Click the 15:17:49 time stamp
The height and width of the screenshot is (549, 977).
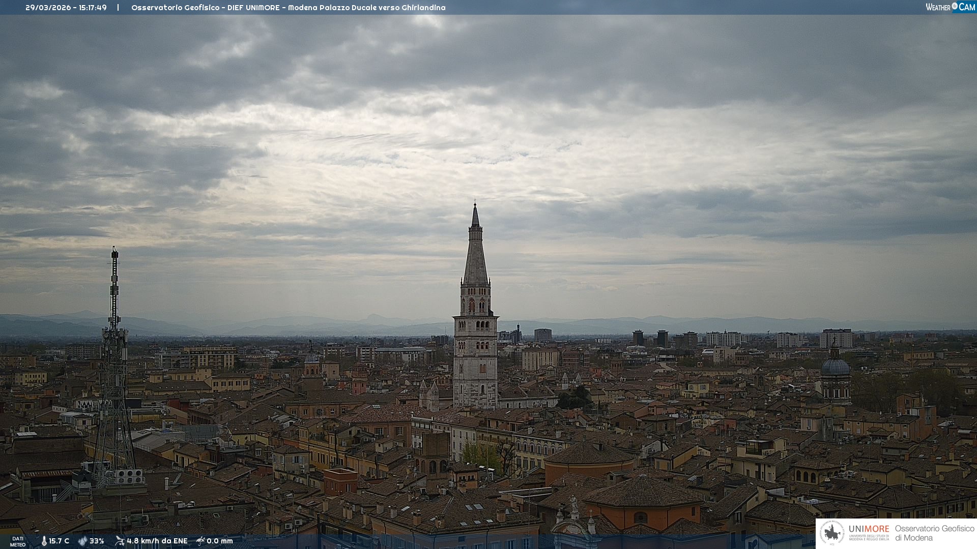93,8
